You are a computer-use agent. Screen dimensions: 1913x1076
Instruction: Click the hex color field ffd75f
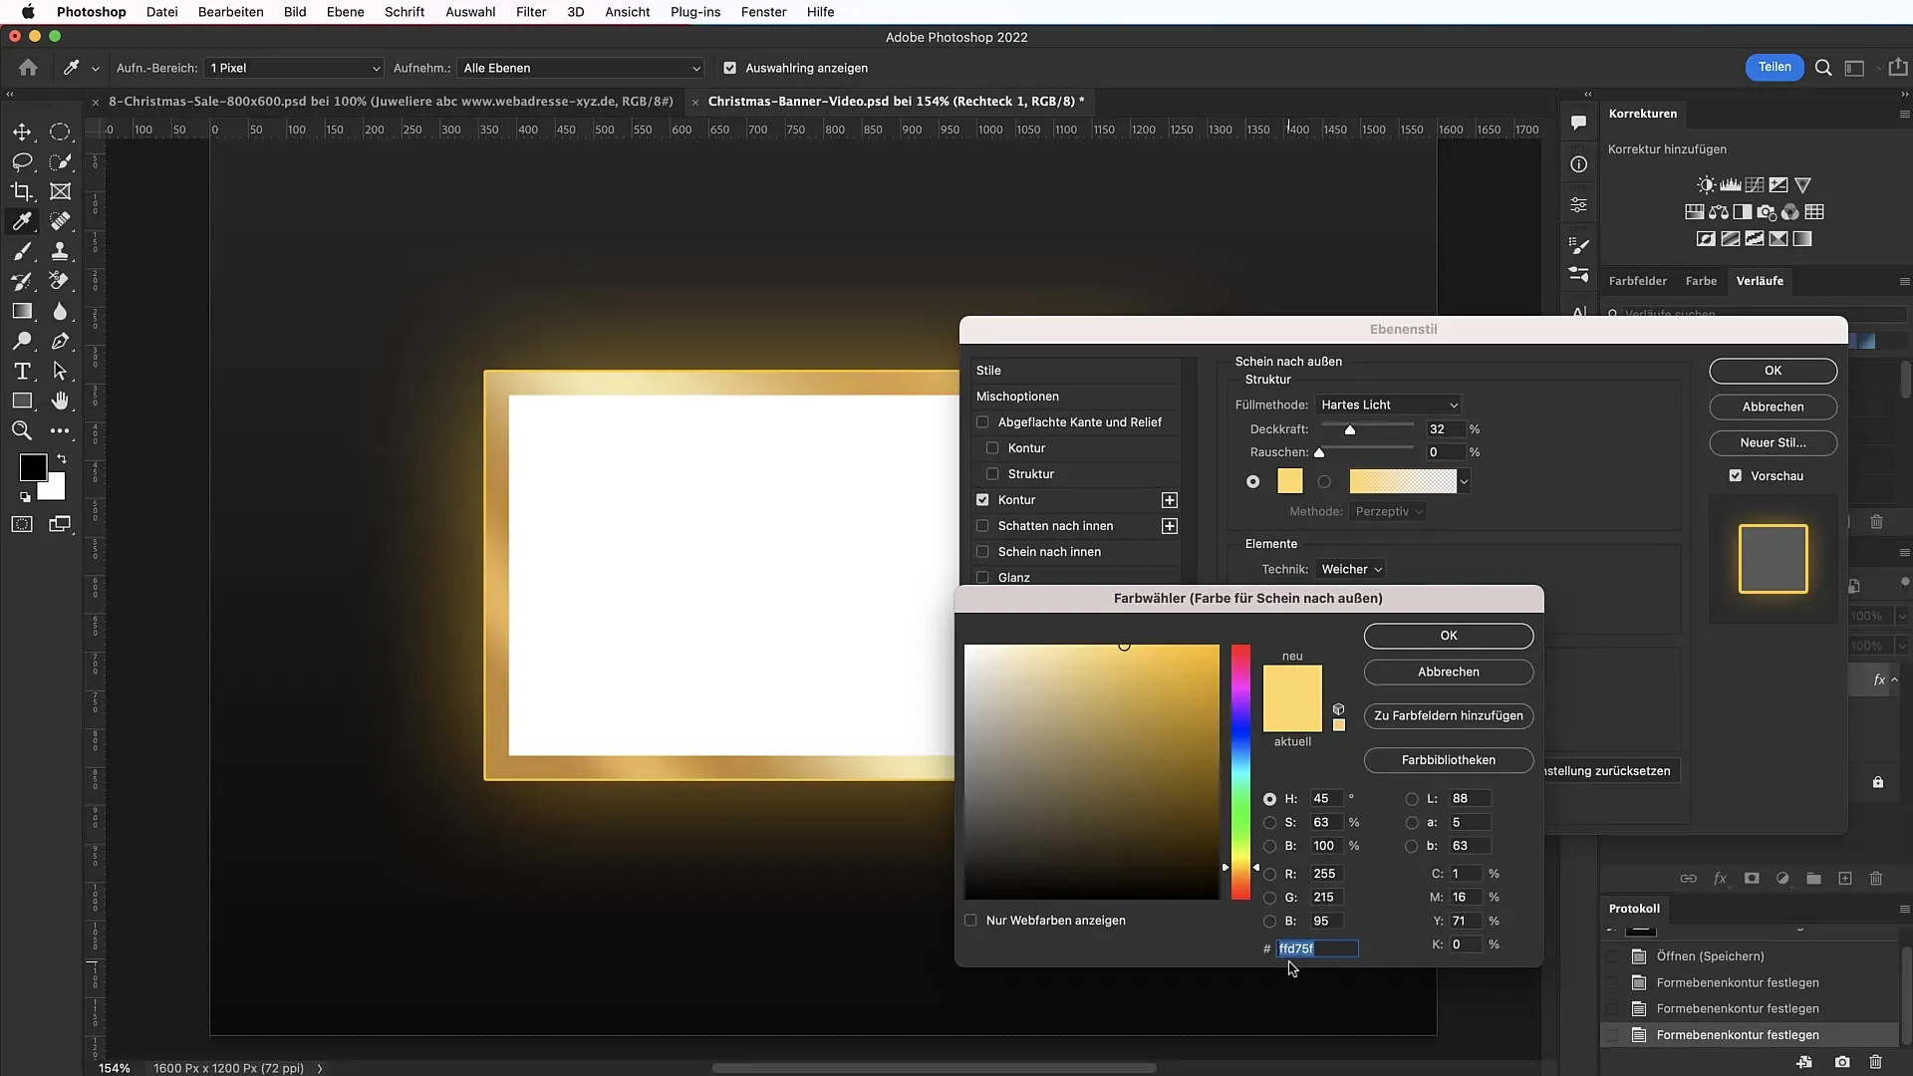1317,949
